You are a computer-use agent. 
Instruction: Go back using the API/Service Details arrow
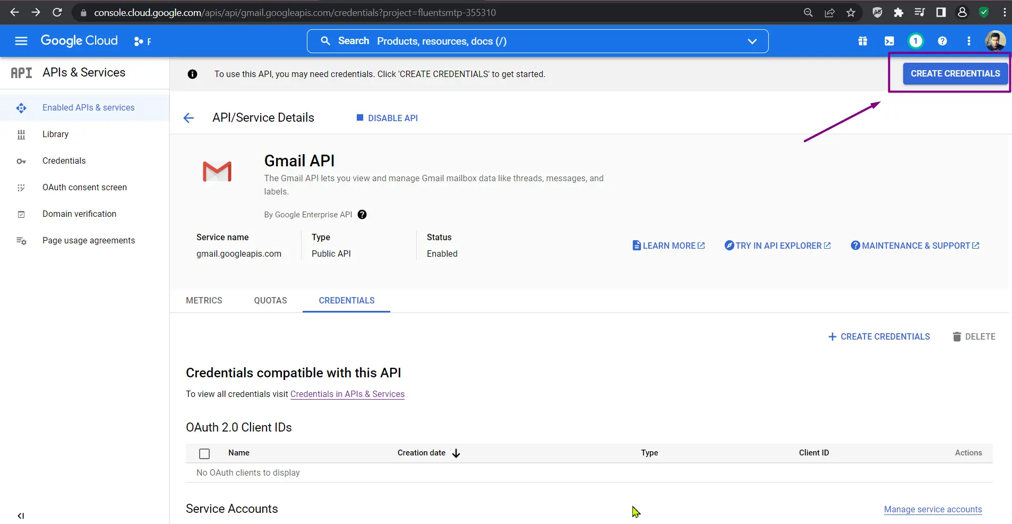188,118
